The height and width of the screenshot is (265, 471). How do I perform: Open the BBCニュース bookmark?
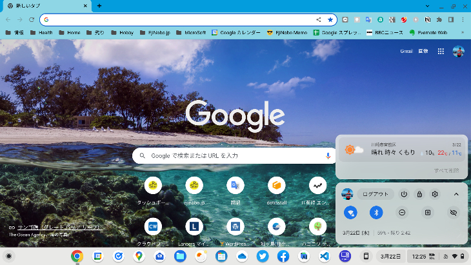click(x=385, y=32)
